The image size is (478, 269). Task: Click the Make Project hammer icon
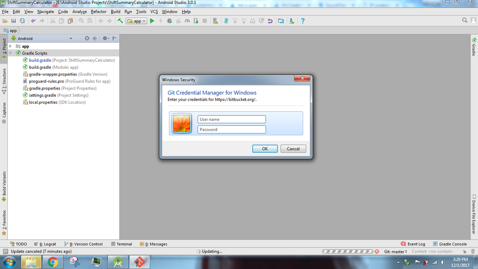121,21
